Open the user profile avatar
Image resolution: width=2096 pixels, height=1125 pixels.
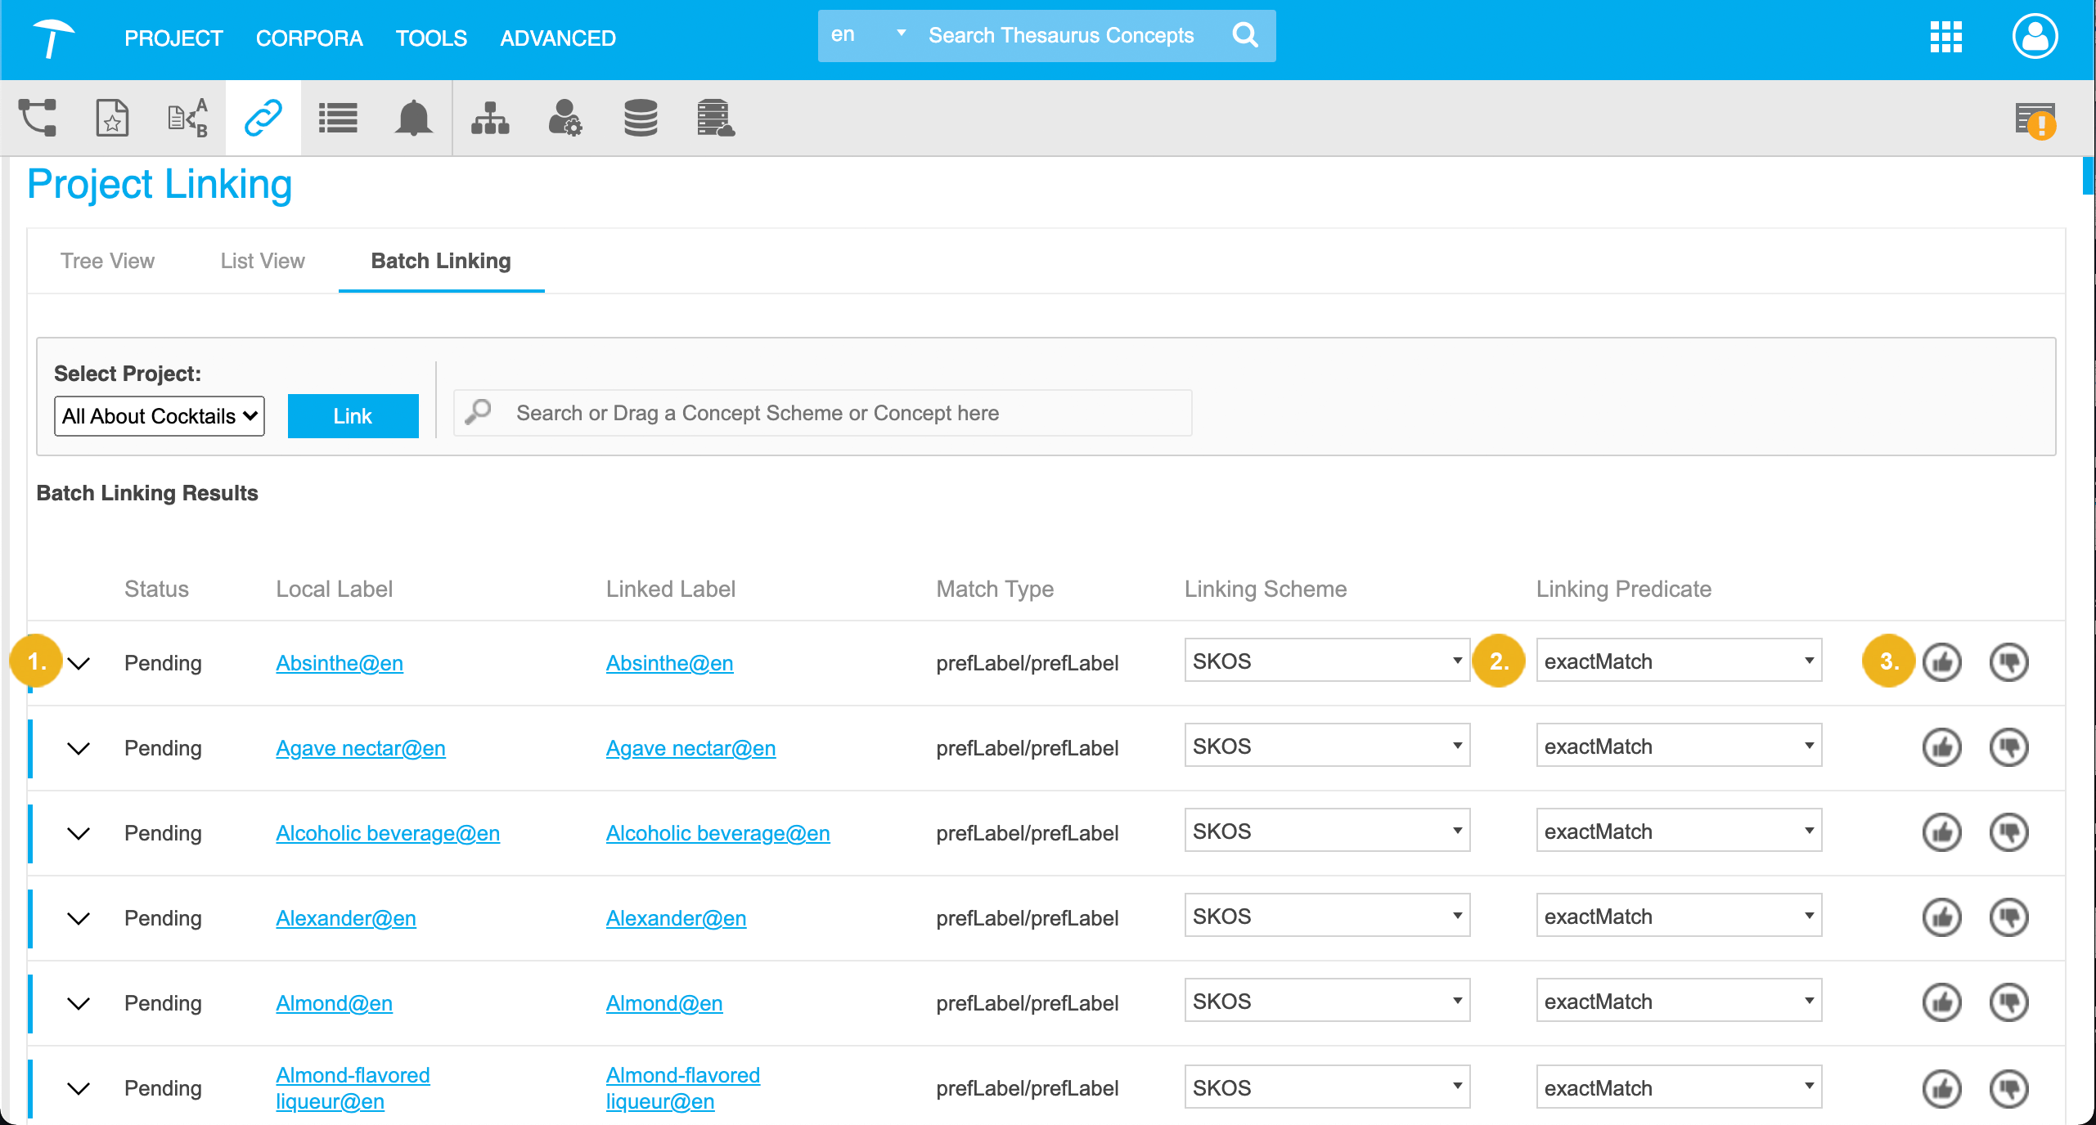coord(2035,37)
